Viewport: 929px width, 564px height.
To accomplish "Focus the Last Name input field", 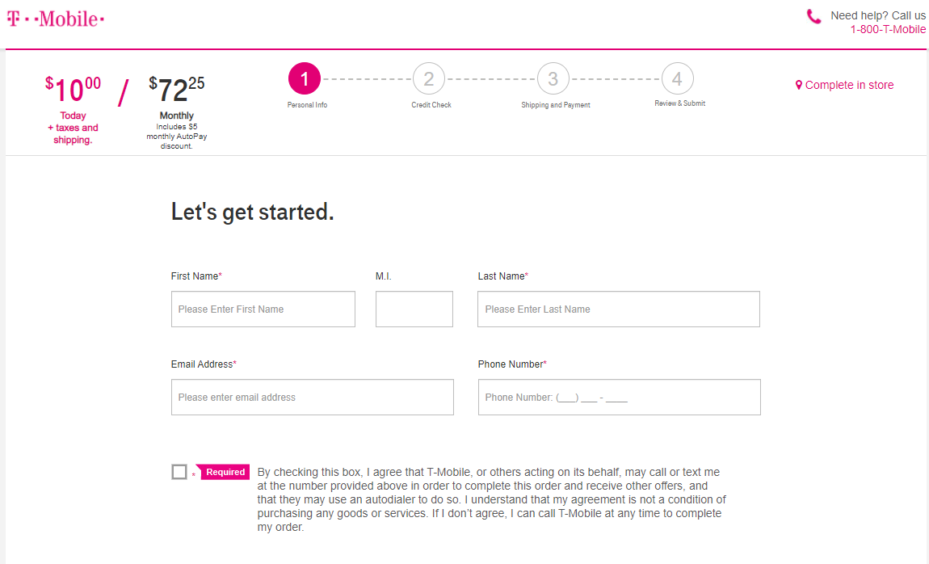I will click(x=619, y=309).
